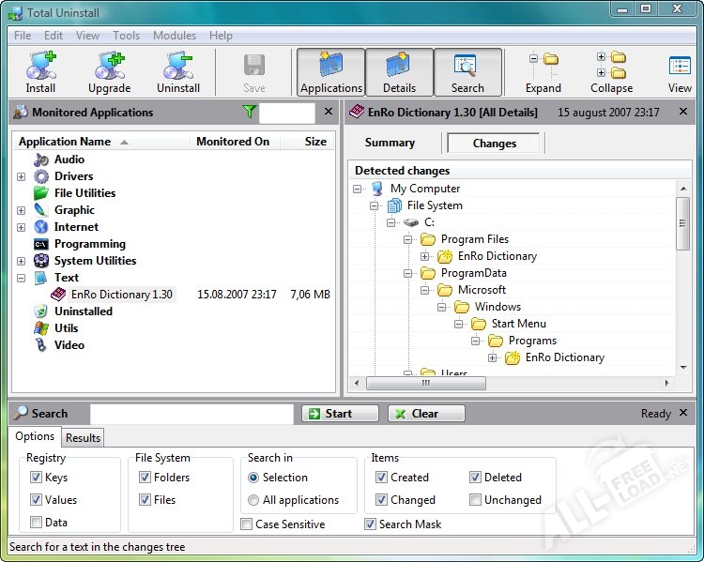Click the search text input field

point(191,414)
